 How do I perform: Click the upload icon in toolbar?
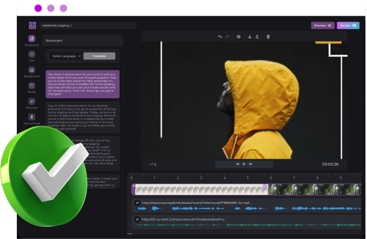(257, 37)
